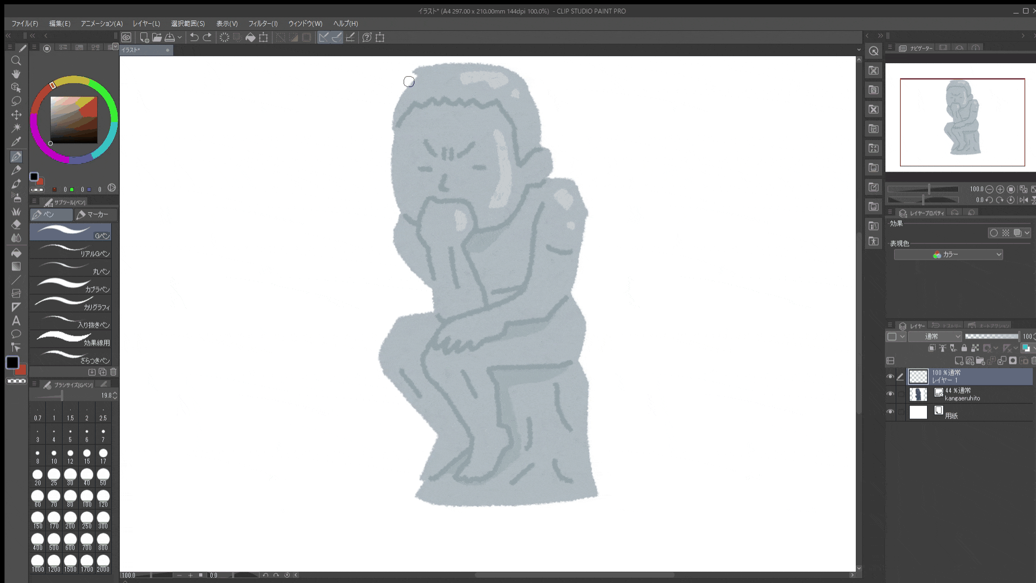Viewport: 1036px width, 583px height.
Task: Click the Clip Studio launcher icon
Action: (x=126, y=37)
